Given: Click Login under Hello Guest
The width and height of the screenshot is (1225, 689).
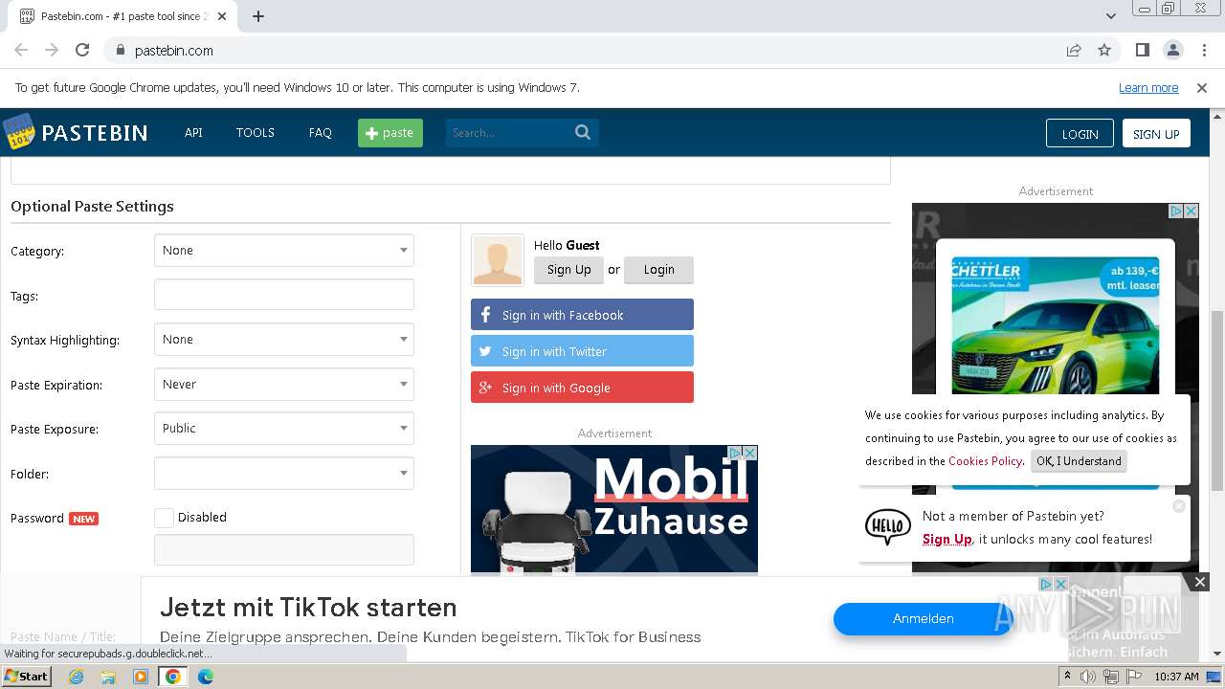Looking at the screenshot, I should (658, 270).
